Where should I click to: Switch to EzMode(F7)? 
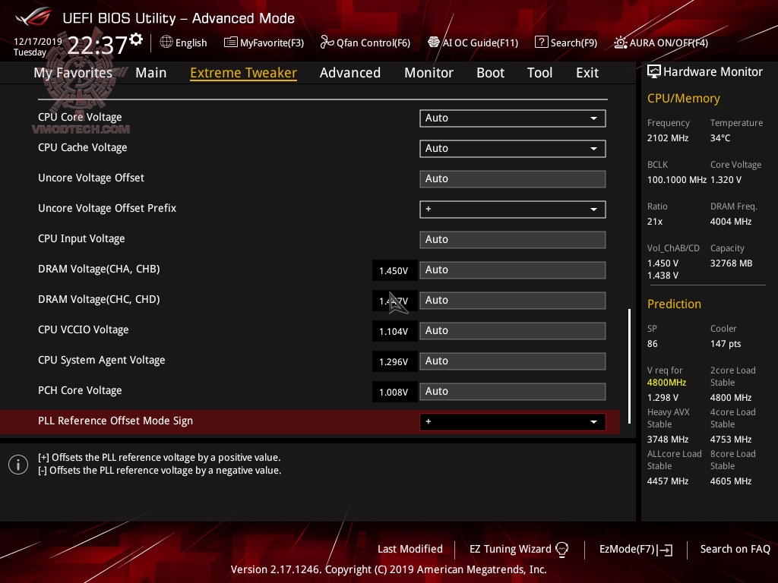pyautogui.click(x=636, y=550)
